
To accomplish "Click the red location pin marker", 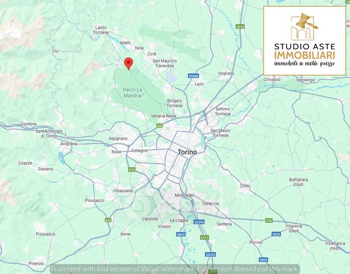I will [129, 64].
